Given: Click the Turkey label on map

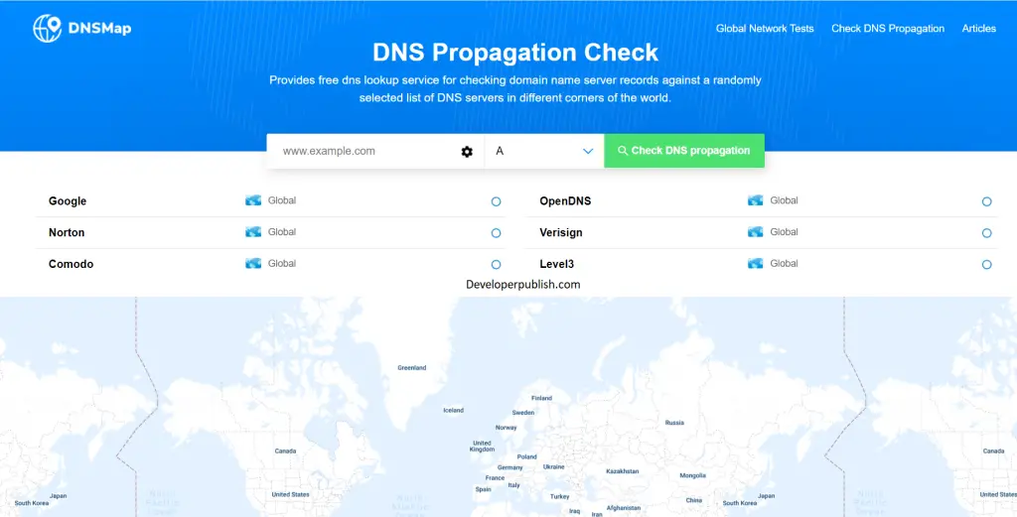Looking at the screenshot, I should click(560, 496).
